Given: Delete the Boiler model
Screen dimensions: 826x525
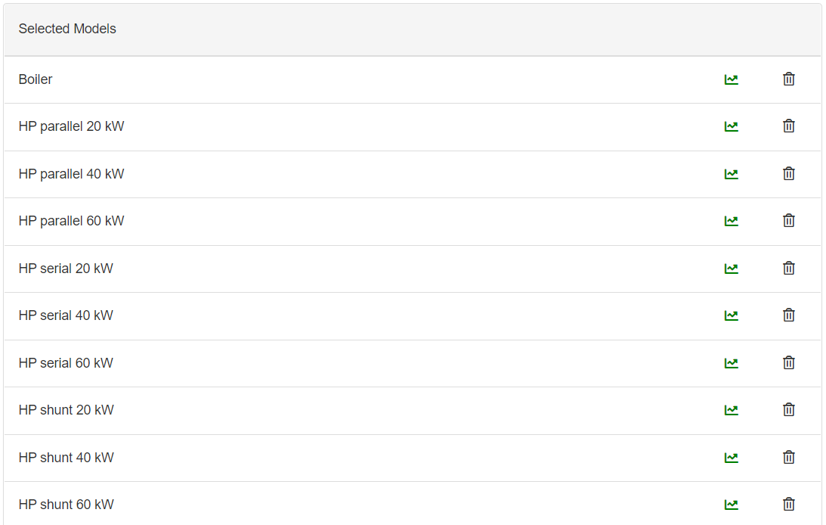Looking at the screenshot, I should click(x=788, y=79).
